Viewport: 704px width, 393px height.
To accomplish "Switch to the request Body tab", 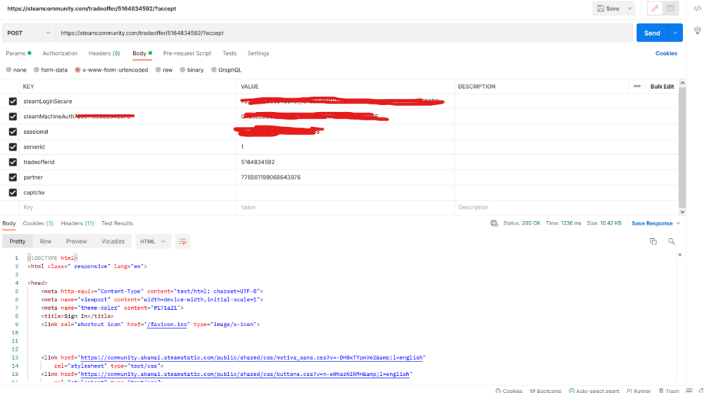I will pos(142,54).
